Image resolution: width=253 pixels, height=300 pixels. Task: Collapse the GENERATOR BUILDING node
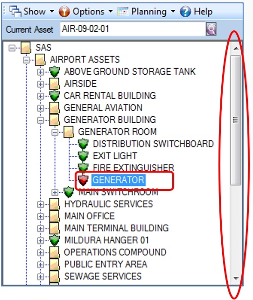coord(41,120)
